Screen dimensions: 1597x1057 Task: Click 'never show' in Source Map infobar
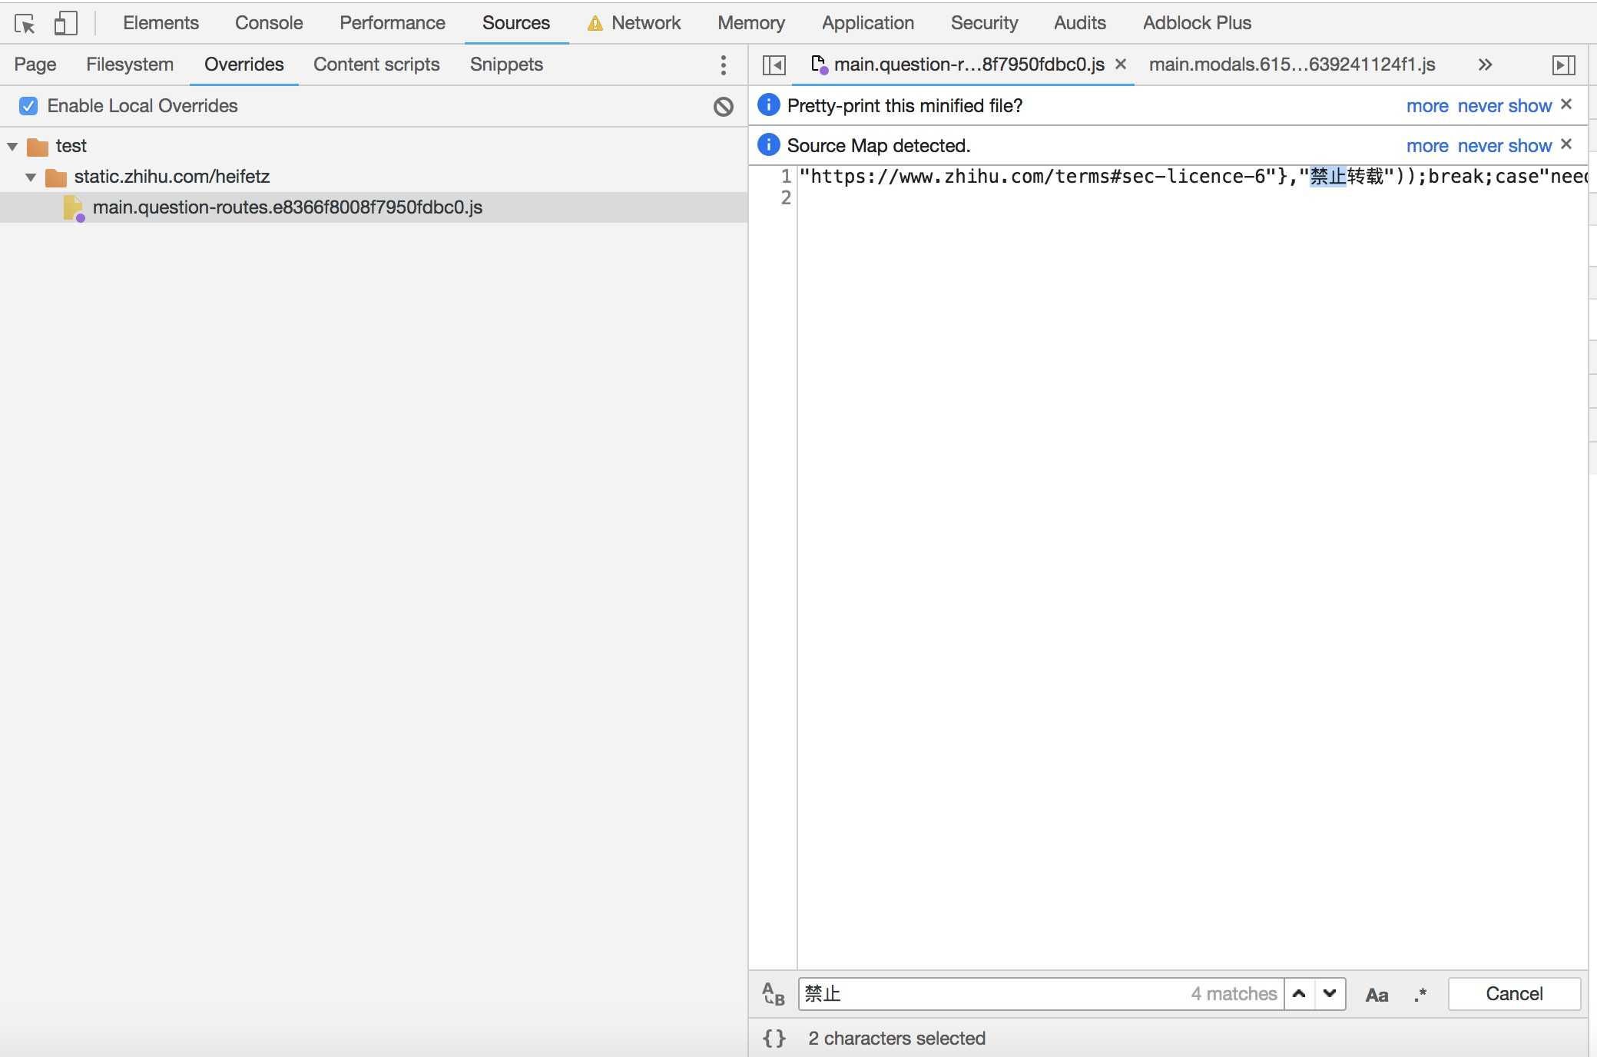tap(1504, 146)
